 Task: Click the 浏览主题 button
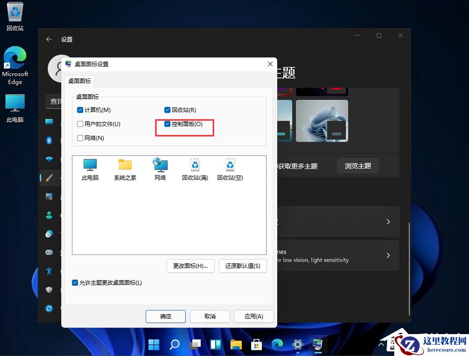[x=358, y=166]
